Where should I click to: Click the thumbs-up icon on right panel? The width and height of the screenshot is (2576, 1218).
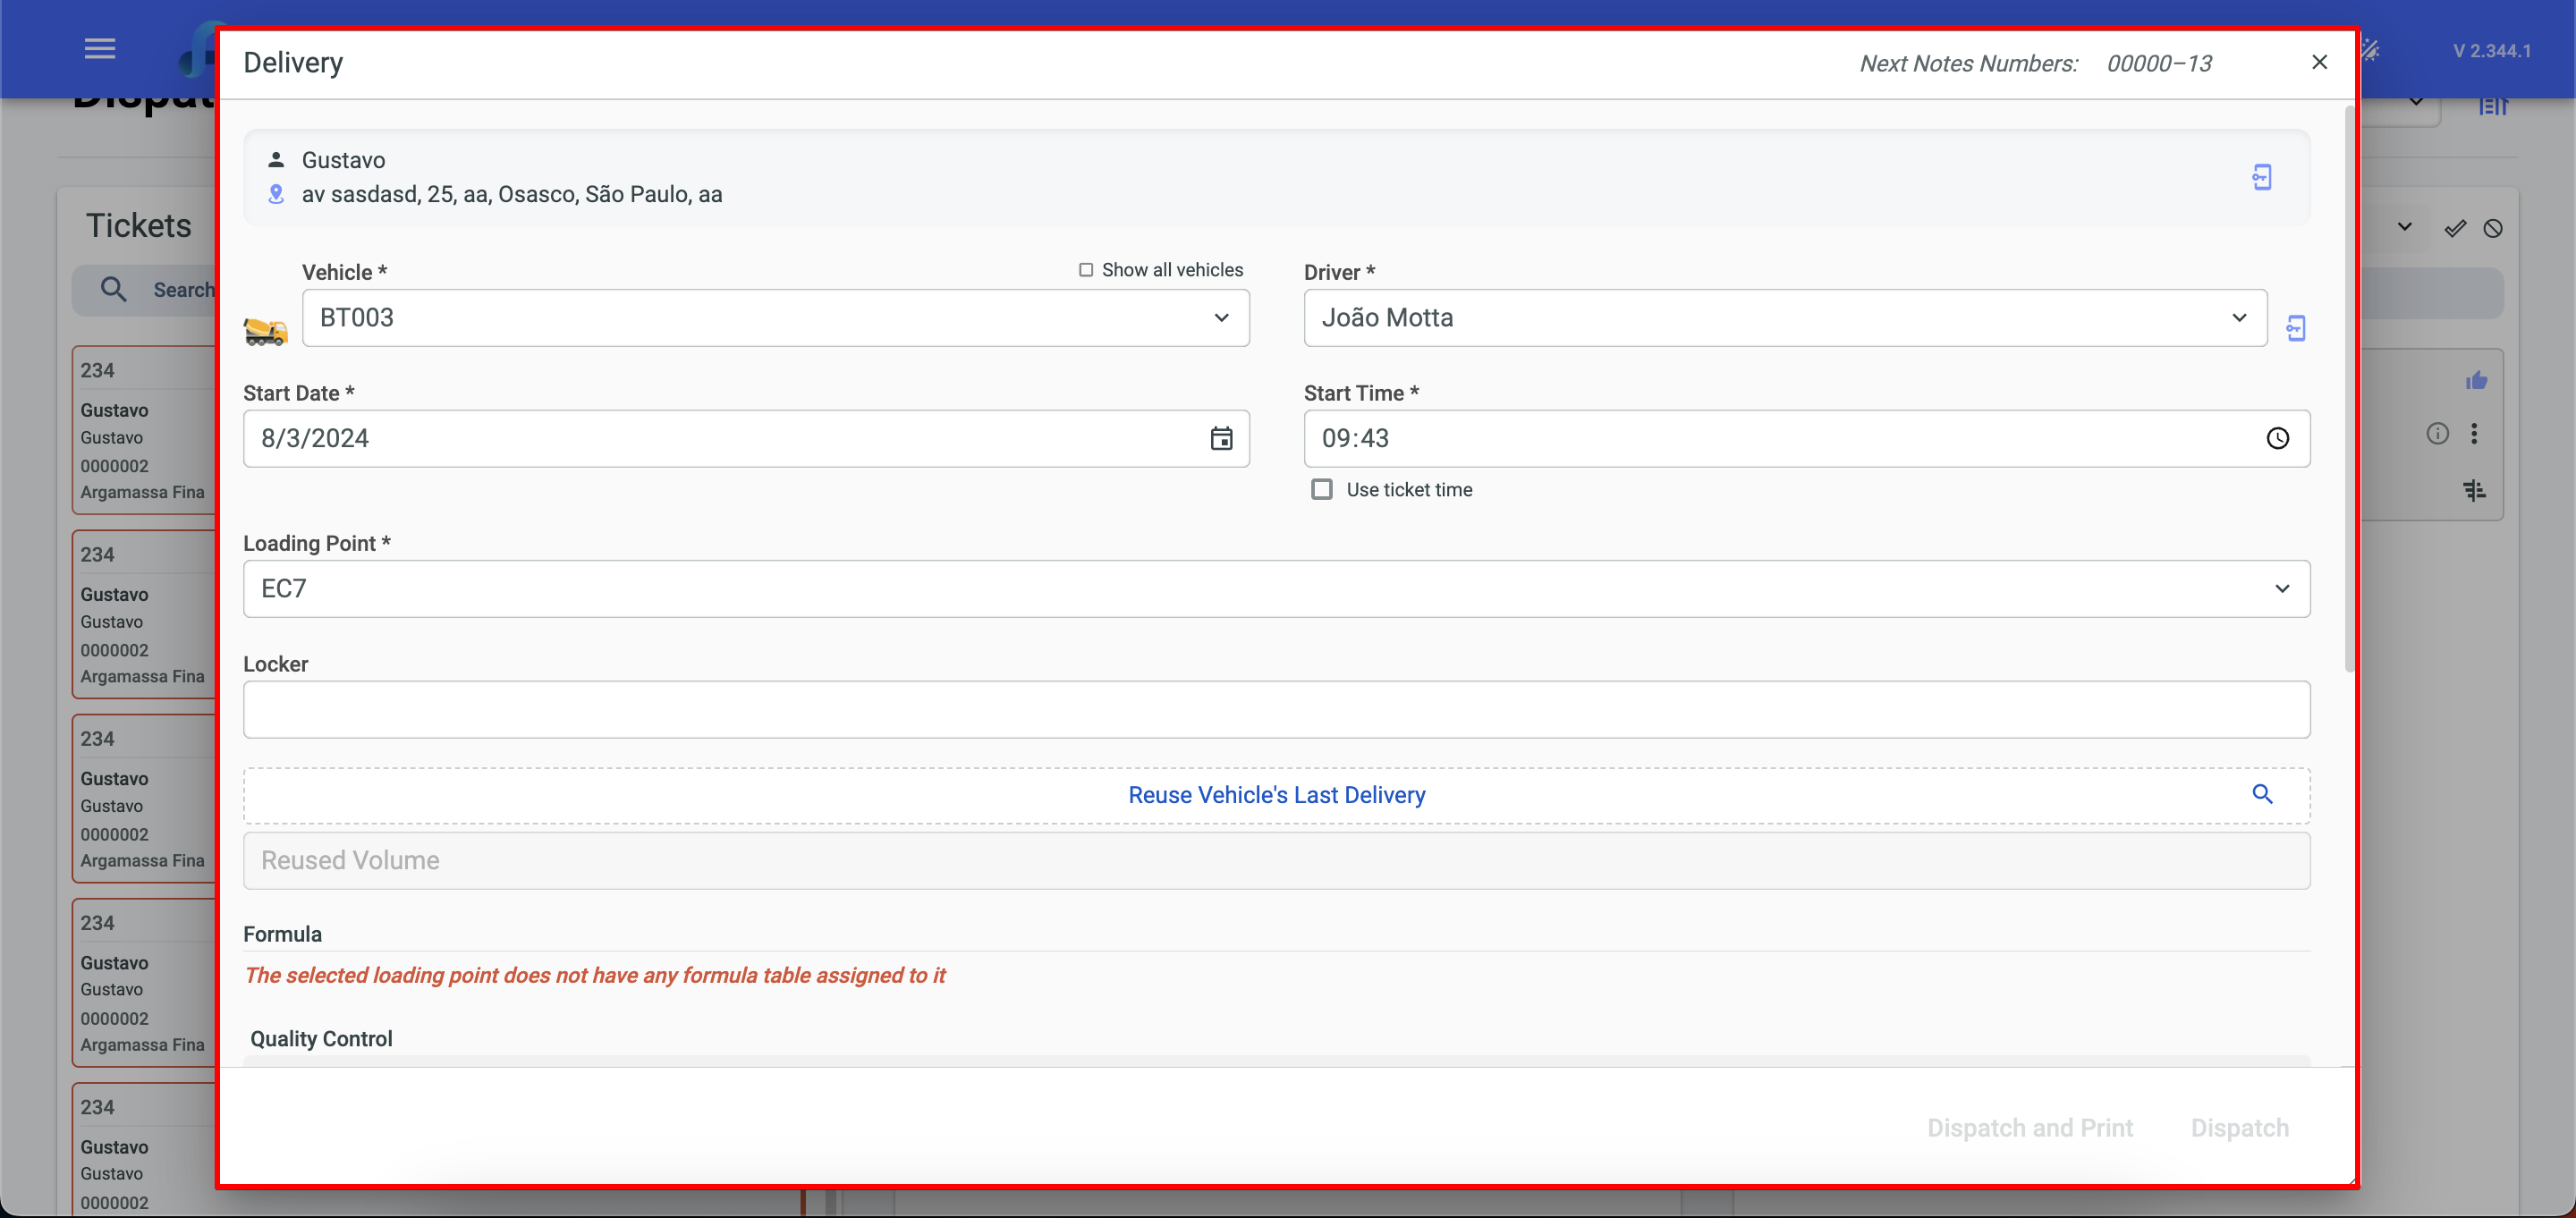coord(2476,381)
